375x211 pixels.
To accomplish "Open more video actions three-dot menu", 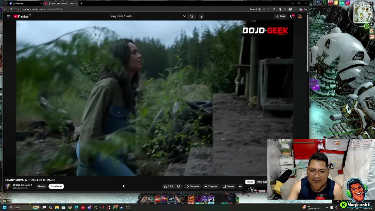I will [240, 186].
